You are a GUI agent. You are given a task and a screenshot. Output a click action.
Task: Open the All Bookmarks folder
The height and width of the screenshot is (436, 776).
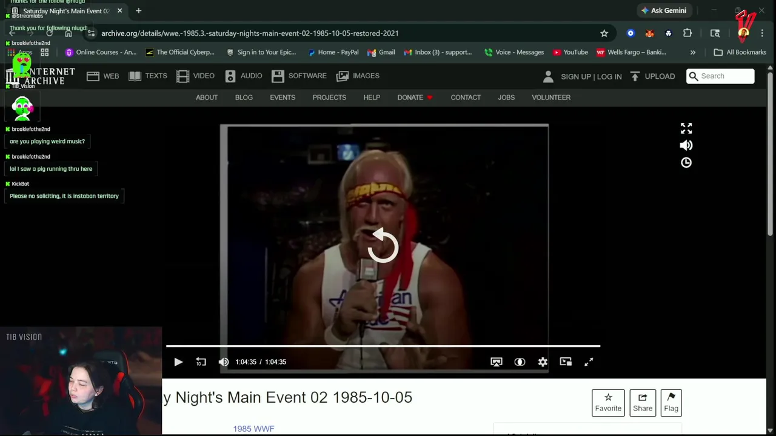tap(740, 52)
